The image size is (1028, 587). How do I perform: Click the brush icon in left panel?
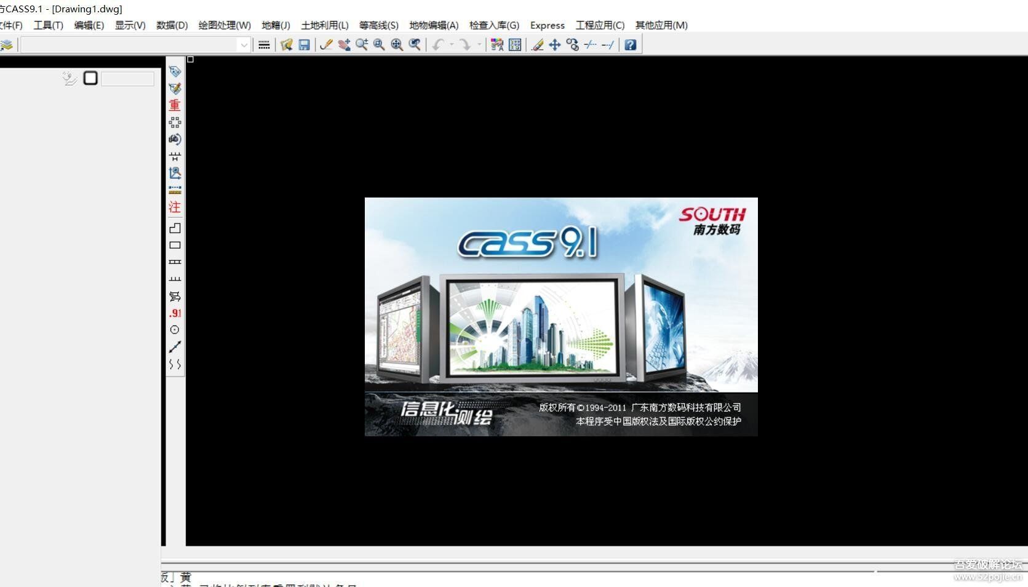tap(70, 78)
